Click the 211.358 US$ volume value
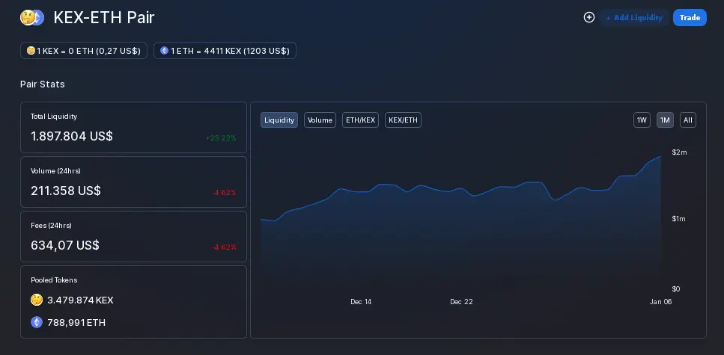Image resolution: width=724 pixels, height=355 pixels. tap(66, 191)
